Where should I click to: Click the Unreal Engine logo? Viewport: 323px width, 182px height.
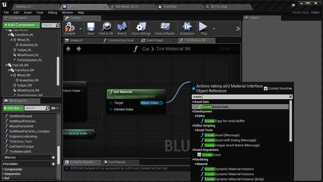(x=5, y=5)
